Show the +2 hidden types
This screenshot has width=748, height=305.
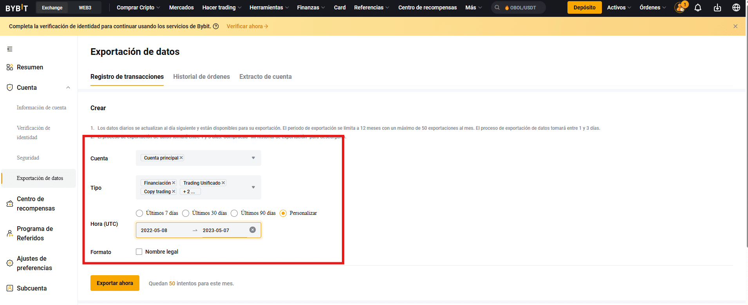(x=190, y=191)
